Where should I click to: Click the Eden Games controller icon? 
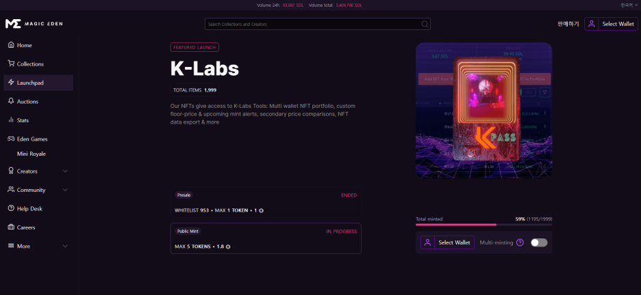click(x=11, y=139)
